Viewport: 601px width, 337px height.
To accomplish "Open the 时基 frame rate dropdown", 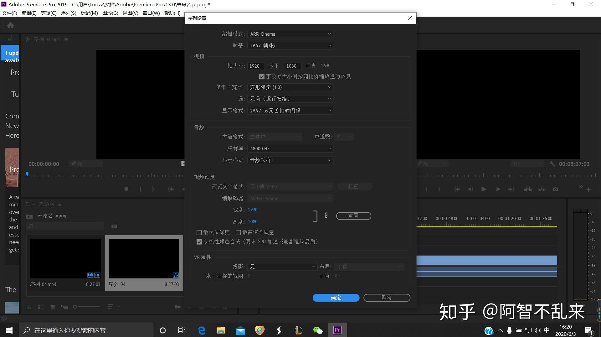I will pyautogui.click(x=290, y=45).
